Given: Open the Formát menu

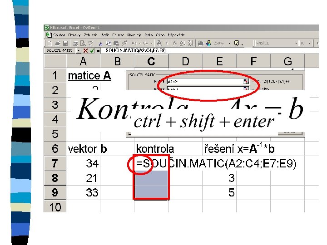Looking at the screenshot, I should pos(118,35).
